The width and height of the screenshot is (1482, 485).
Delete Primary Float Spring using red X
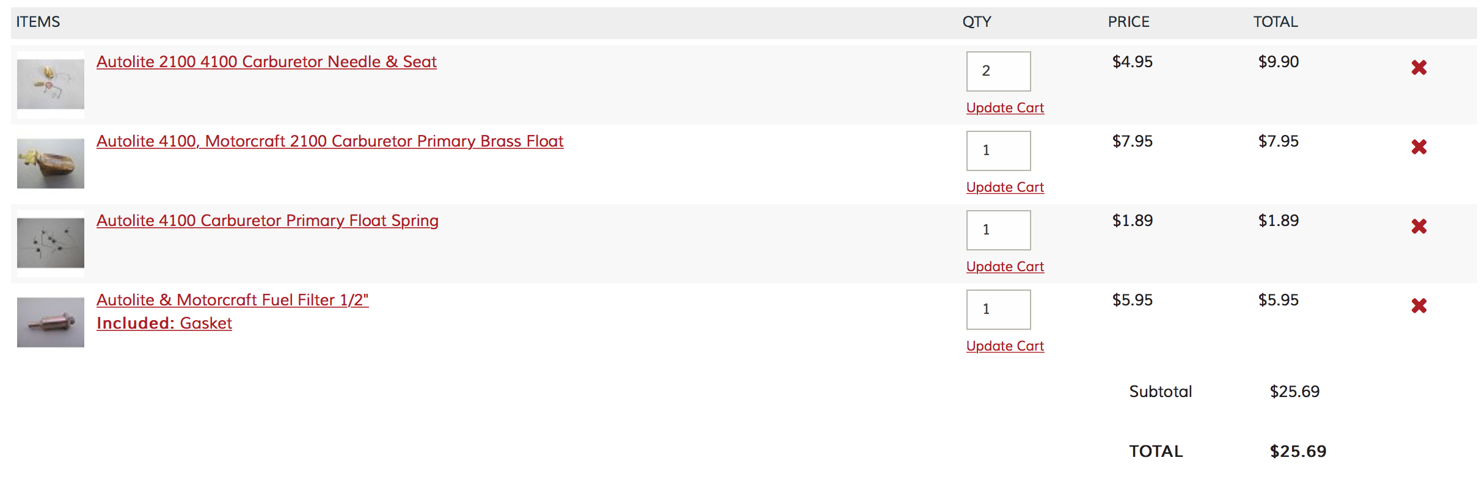coord(1418,227)
